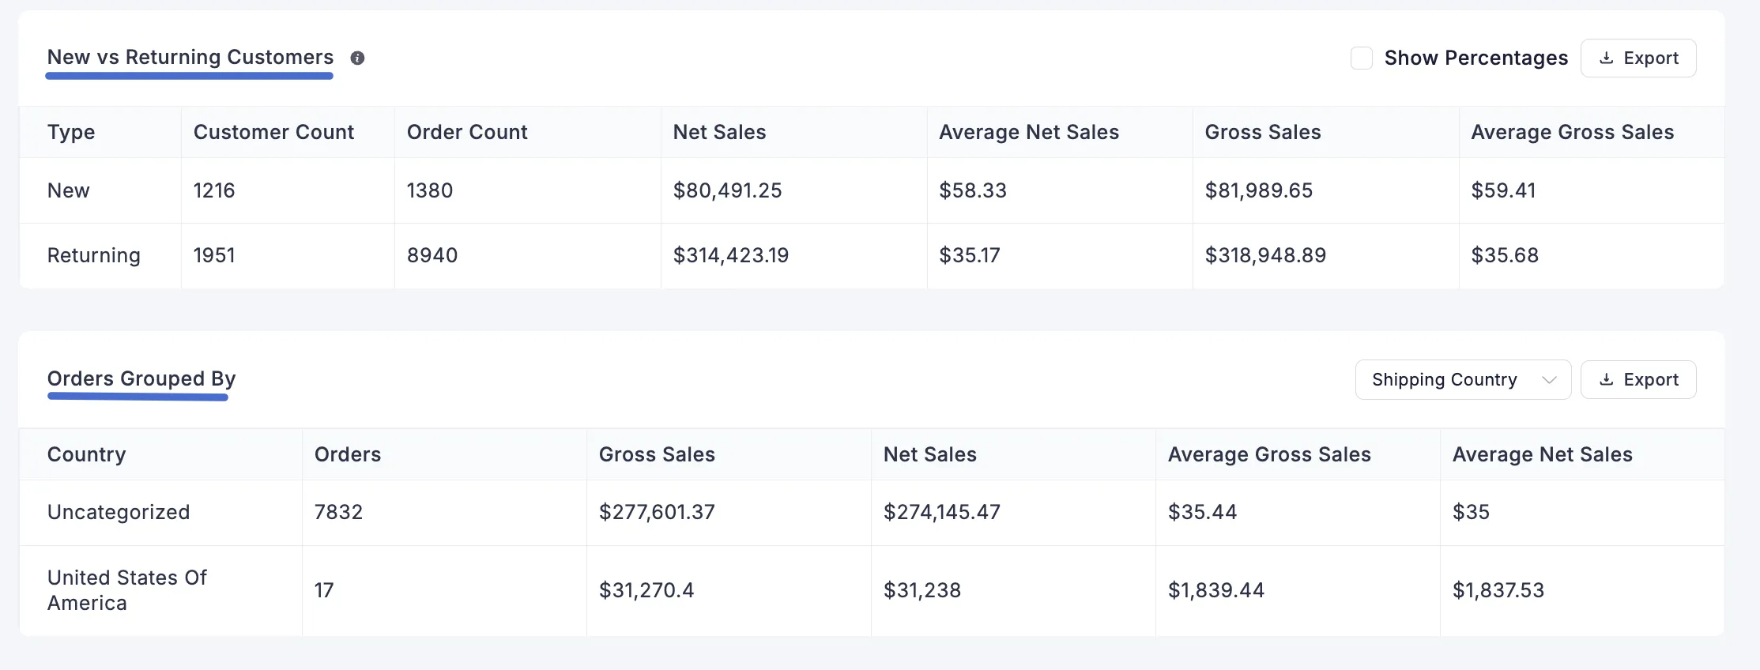Click the Net Sales column header

(719, 132)
